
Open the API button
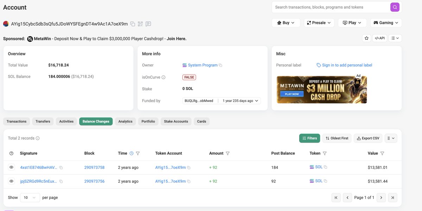(x=380, y=38)
